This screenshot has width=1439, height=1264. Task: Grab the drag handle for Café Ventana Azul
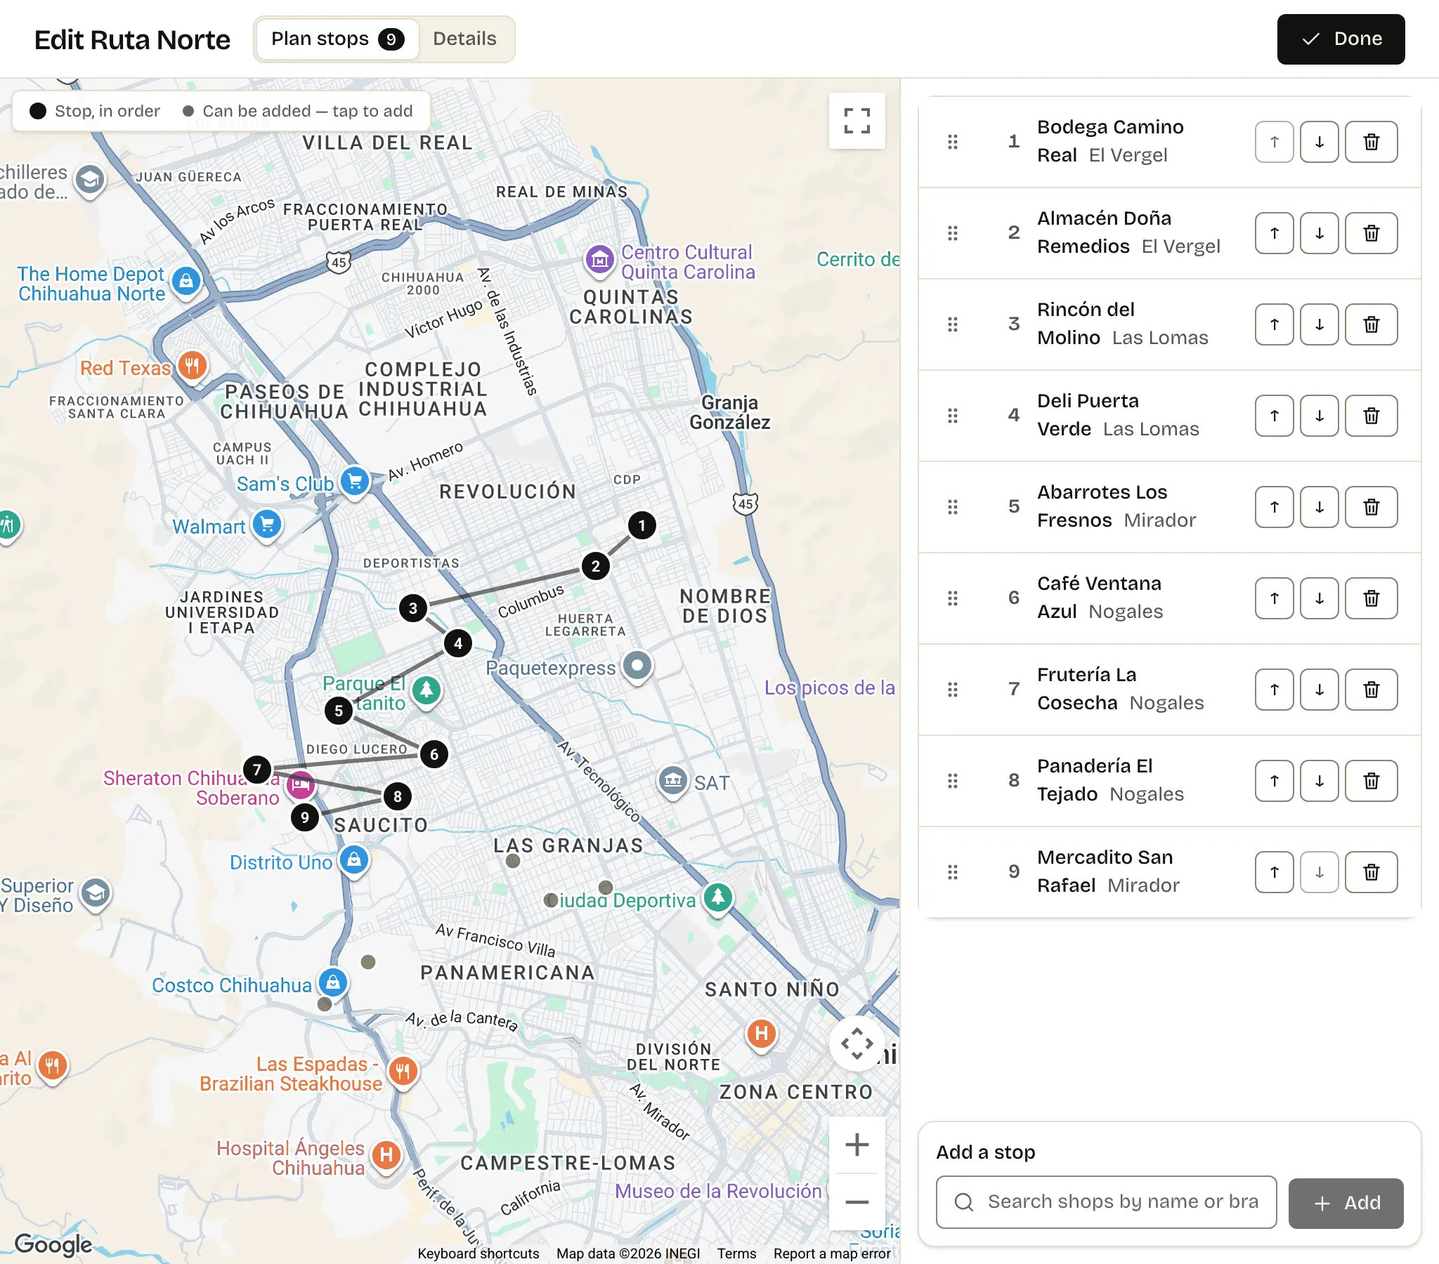pyautogui.click(x=953, y=598)
